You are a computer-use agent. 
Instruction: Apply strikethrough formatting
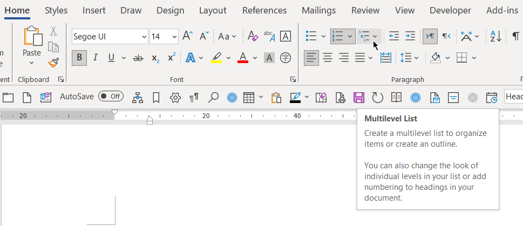[x=138, y=58]
